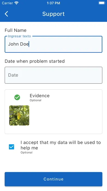
Task: Tap the Wi-Fi icon in status bar
Action: [x=16, y=3]
